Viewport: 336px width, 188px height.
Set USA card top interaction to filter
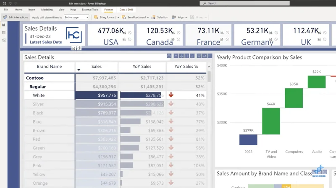124,33
